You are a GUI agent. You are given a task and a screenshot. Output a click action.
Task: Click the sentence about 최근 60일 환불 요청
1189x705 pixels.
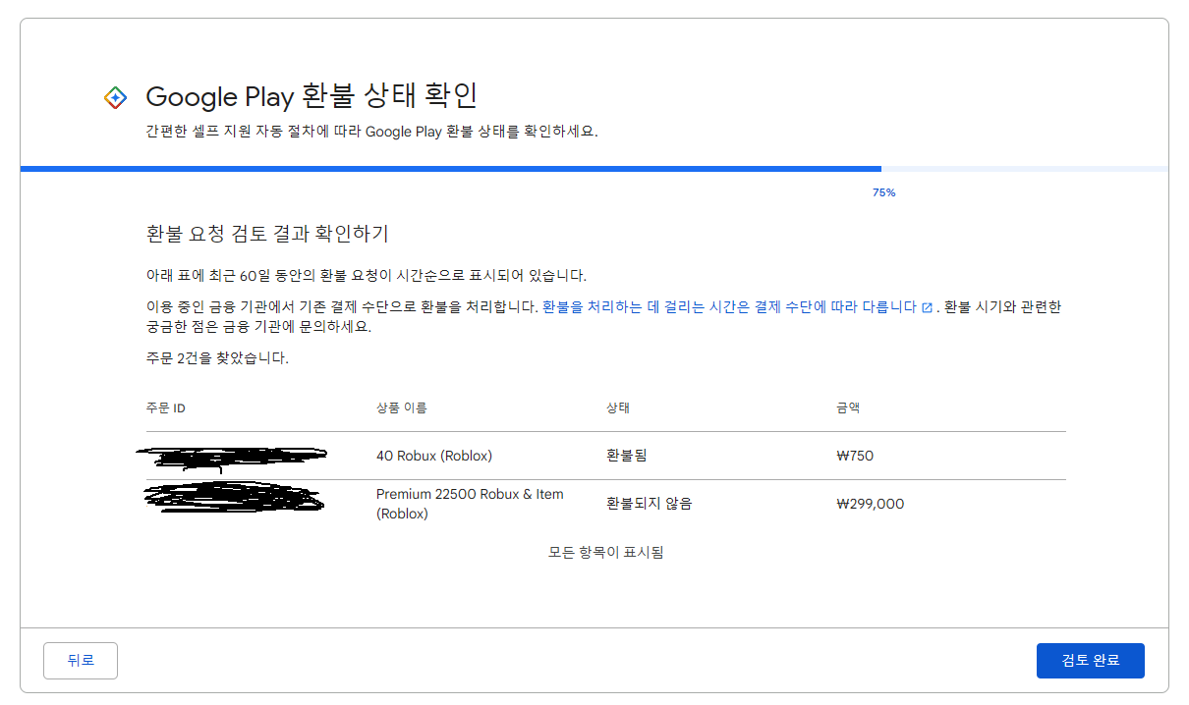coord(366,275)
